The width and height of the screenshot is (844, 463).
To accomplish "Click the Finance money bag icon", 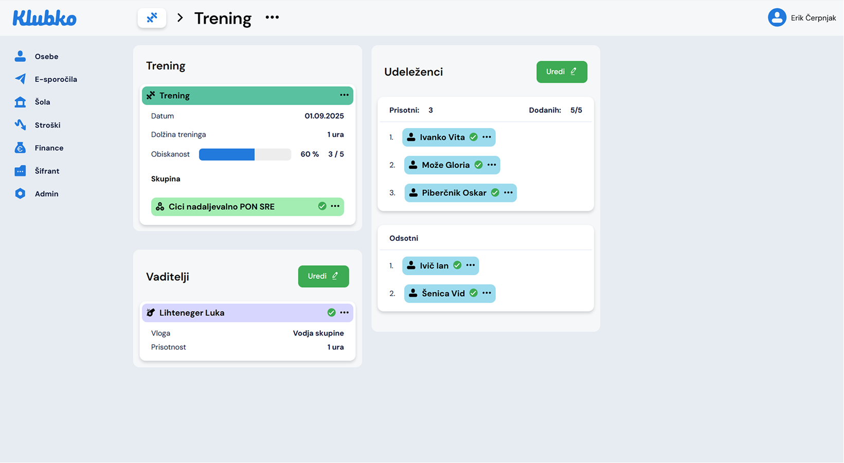I will pos(20,148).
